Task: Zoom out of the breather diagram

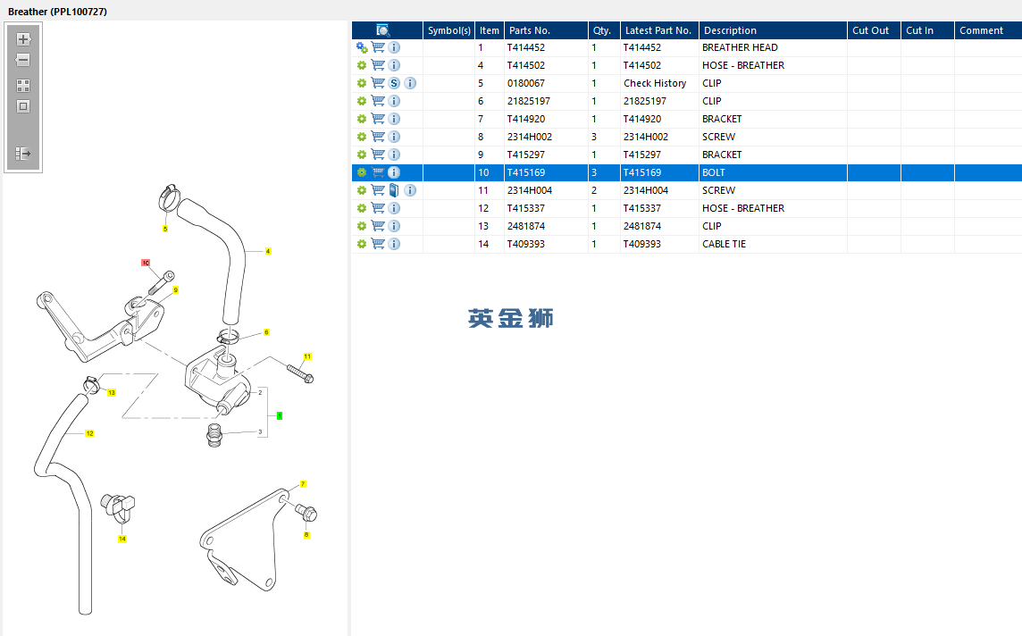Action: (23, 60)
